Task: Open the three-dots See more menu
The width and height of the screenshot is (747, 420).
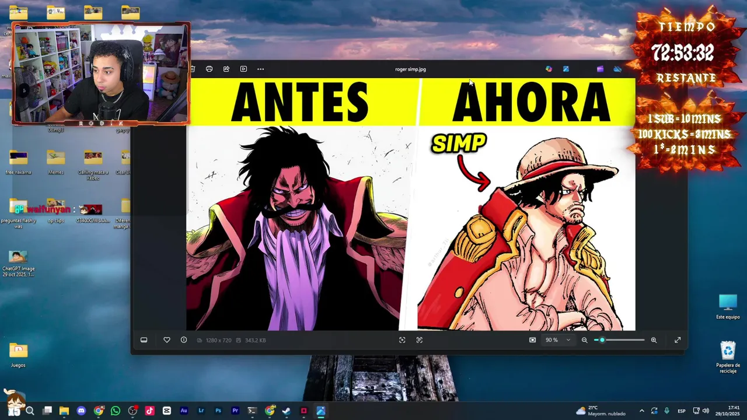Action: click(x=261, y=69)
